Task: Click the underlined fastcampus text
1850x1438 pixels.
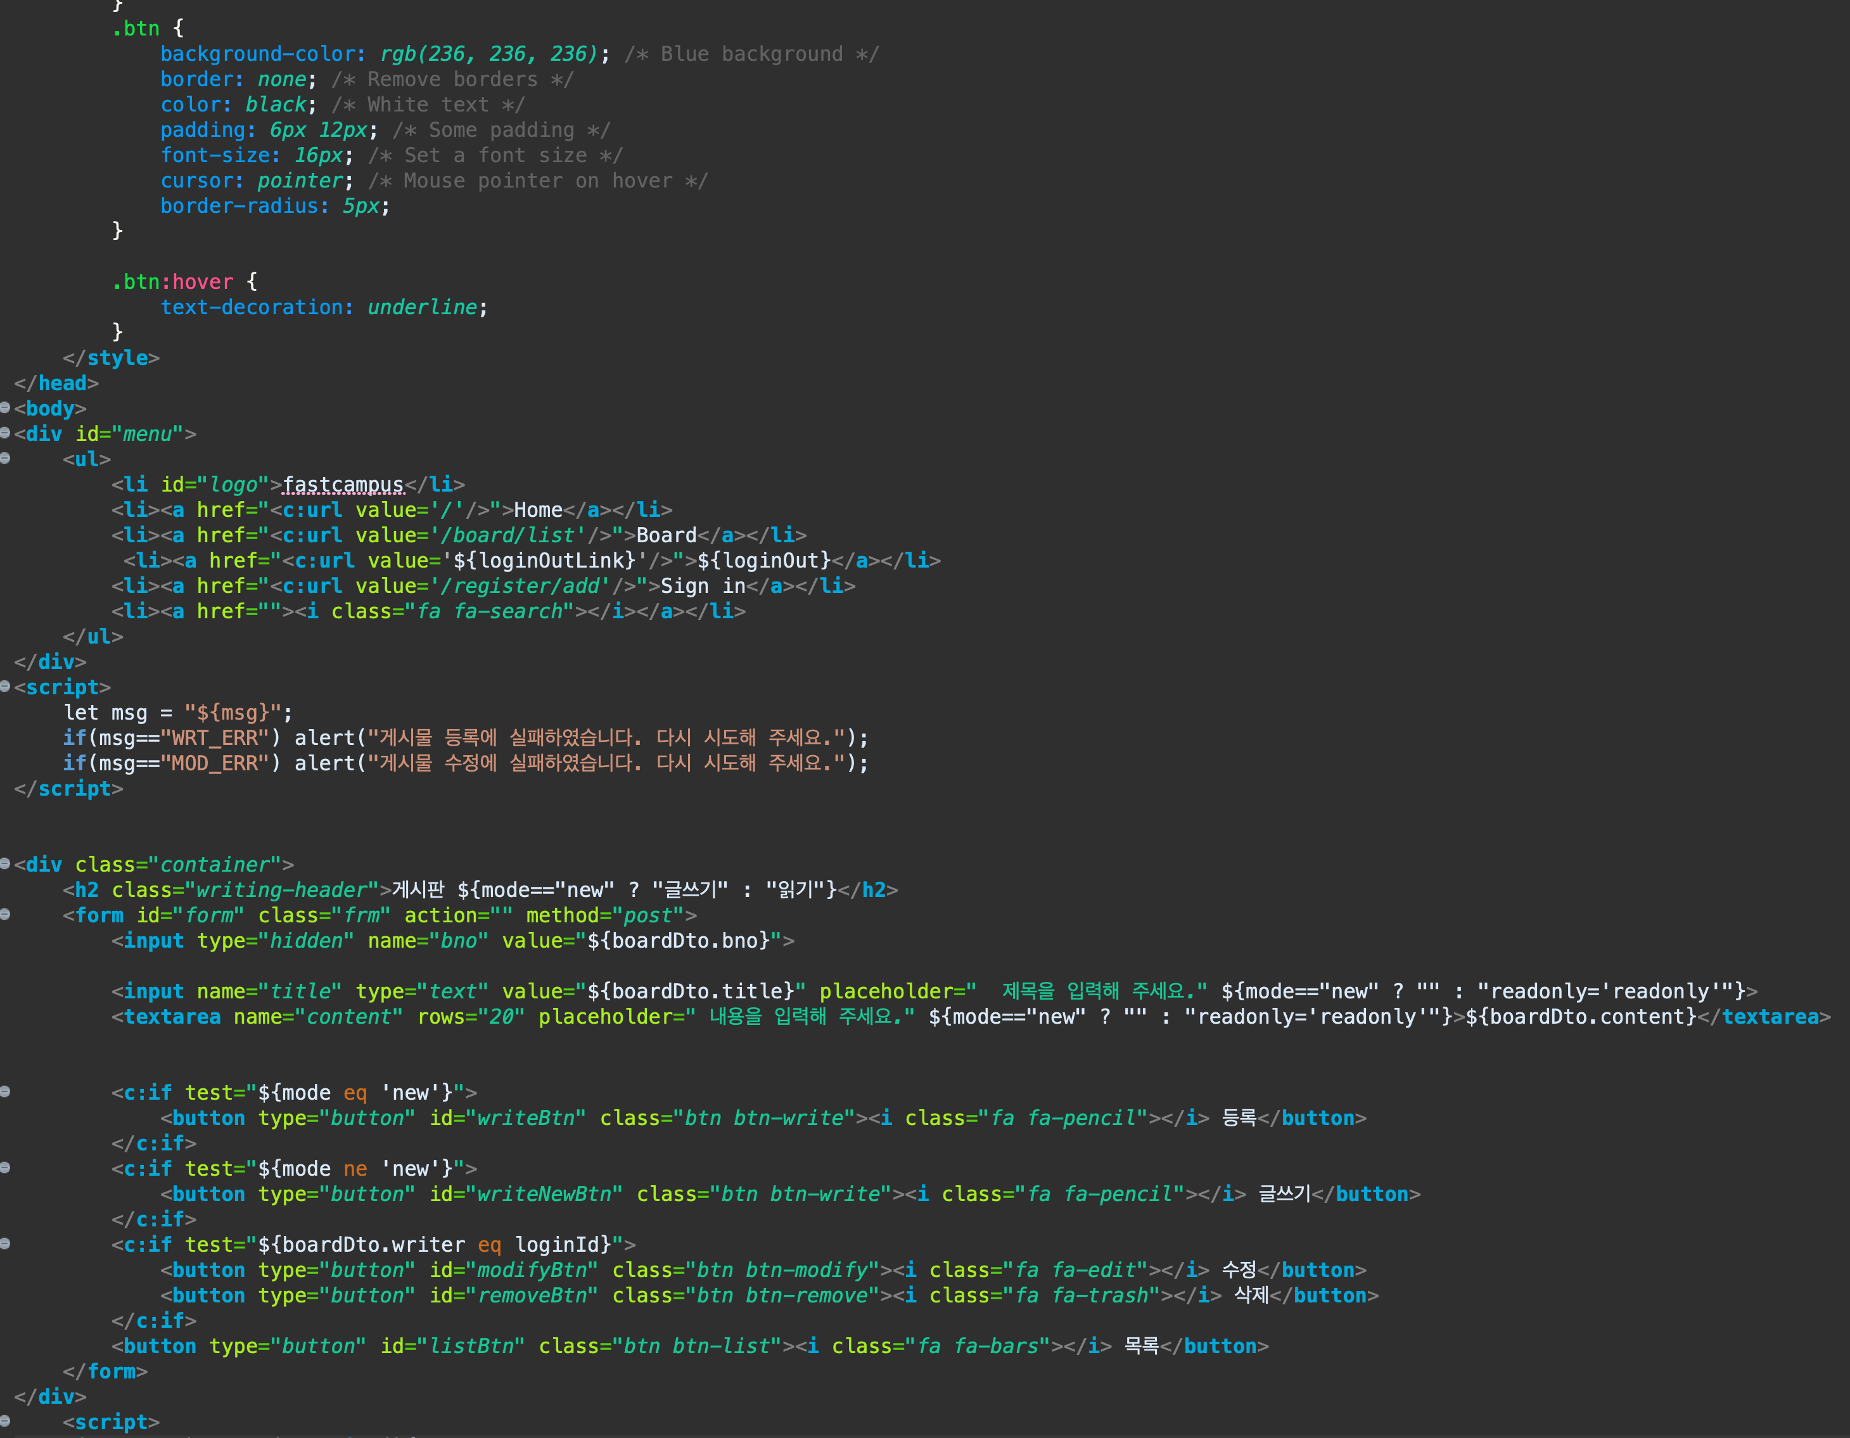Action: point(343,485)
